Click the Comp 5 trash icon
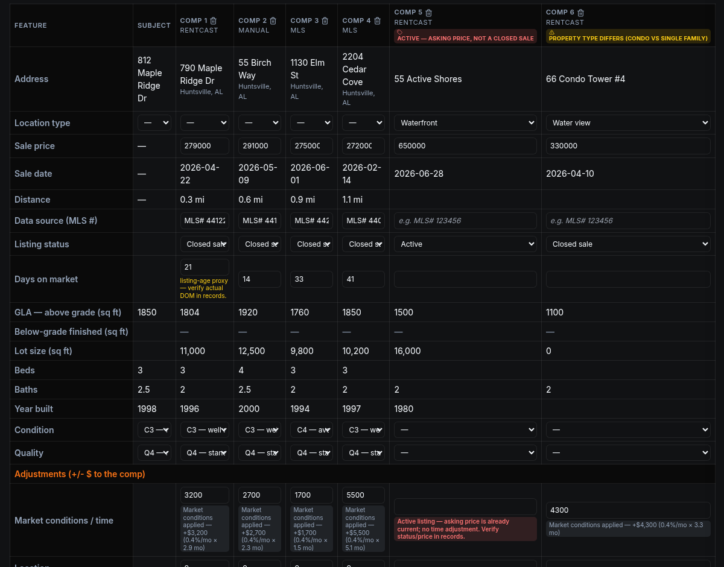Viewport: 724px width, 567px height. tap(428, 13)
